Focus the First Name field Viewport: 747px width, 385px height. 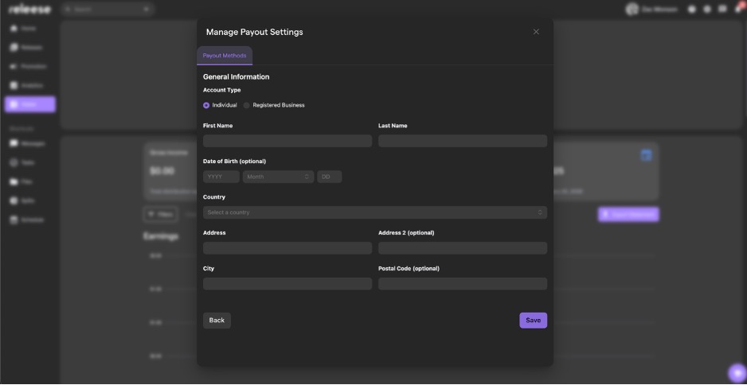(287, 141)
